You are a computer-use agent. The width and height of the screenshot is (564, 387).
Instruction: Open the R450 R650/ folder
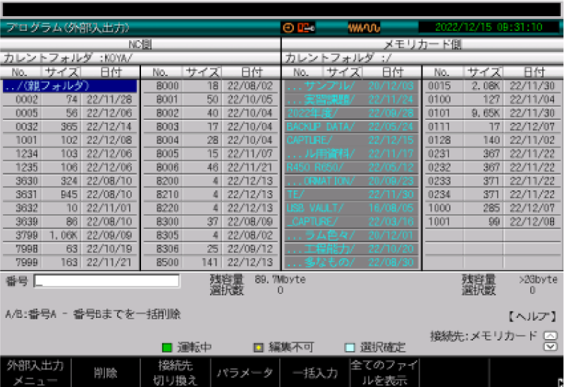tap(351, 168)
